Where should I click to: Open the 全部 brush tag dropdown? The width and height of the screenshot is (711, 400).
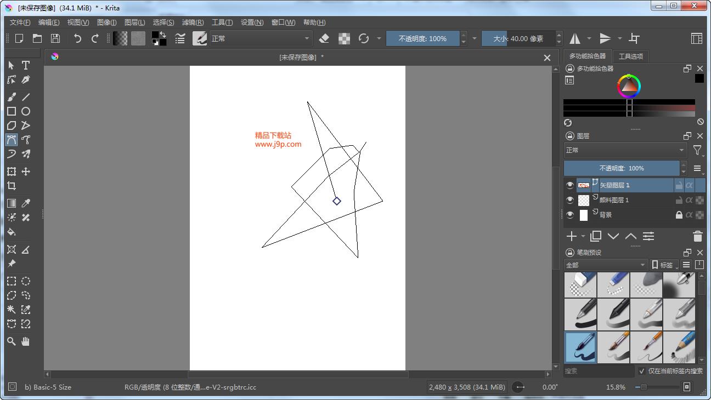pos(606,265)
